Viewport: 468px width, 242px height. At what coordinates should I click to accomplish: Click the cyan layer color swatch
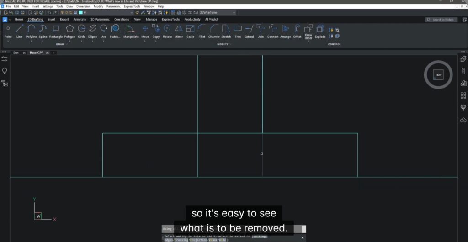pos(80,12)
